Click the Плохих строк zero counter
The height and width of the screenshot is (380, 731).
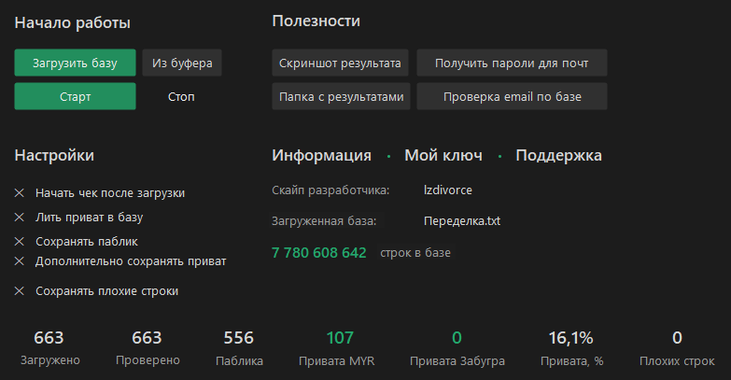[x=677, y=347]
